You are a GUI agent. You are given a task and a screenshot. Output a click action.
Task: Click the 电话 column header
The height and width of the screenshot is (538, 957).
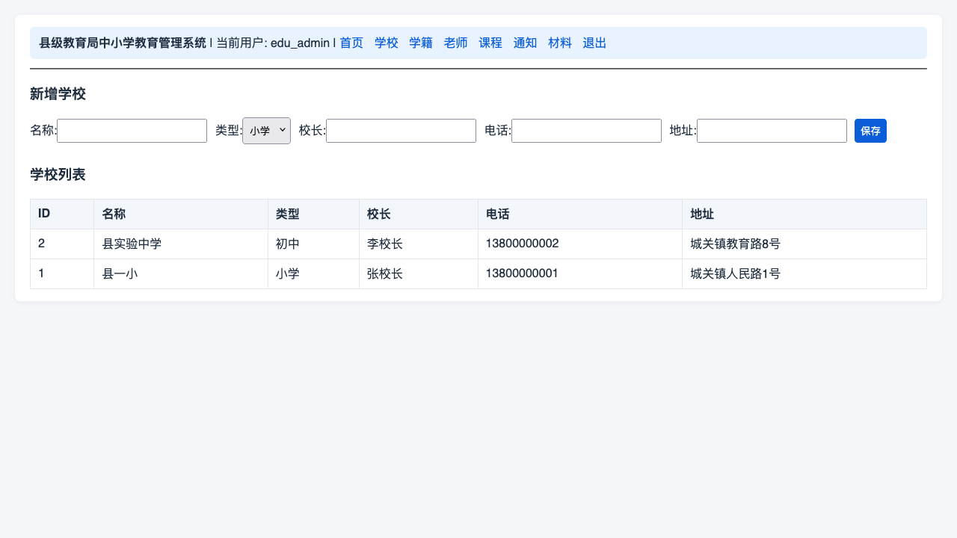[x=580, y=214]
